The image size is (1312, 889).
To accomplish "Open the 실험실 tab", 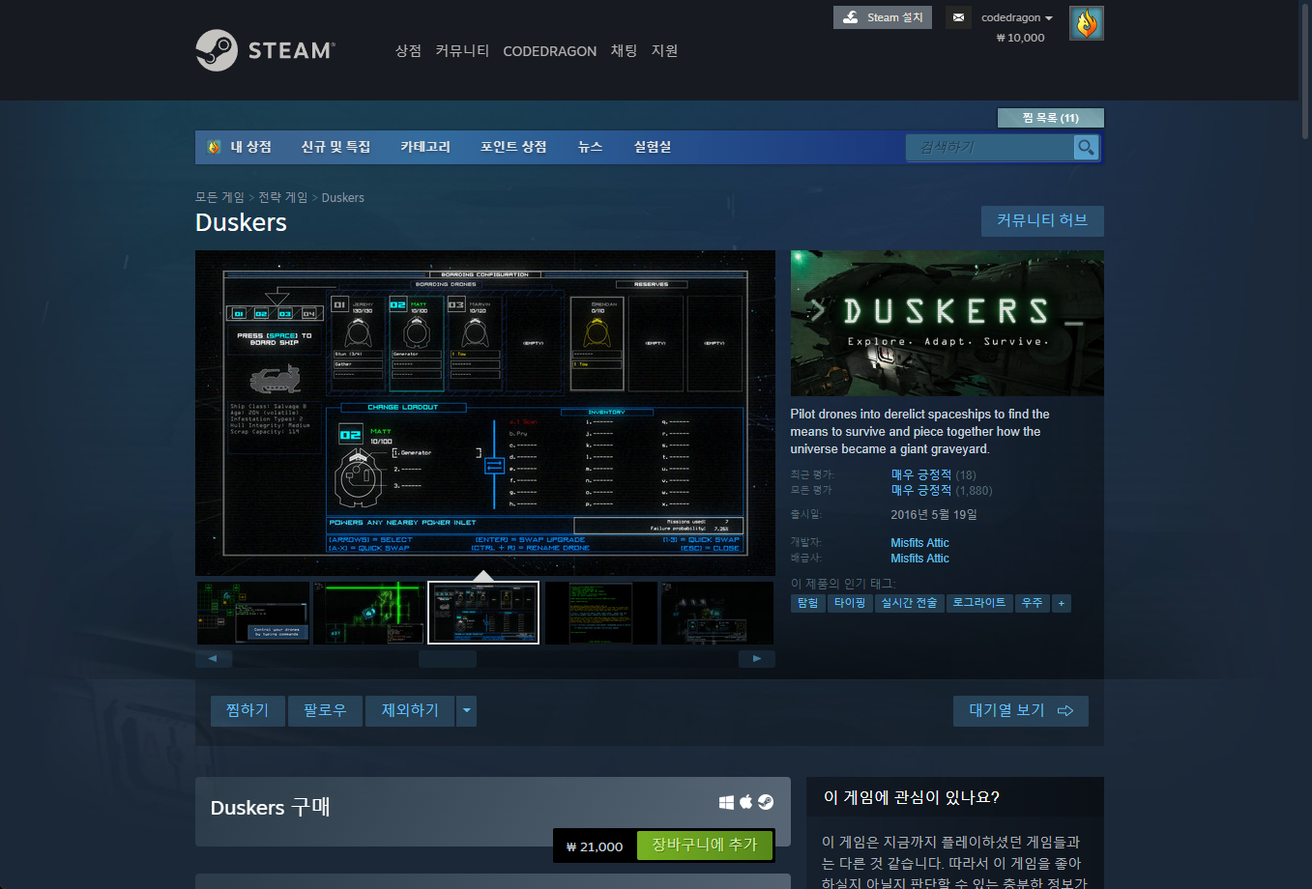I will [x=653, y=147].
